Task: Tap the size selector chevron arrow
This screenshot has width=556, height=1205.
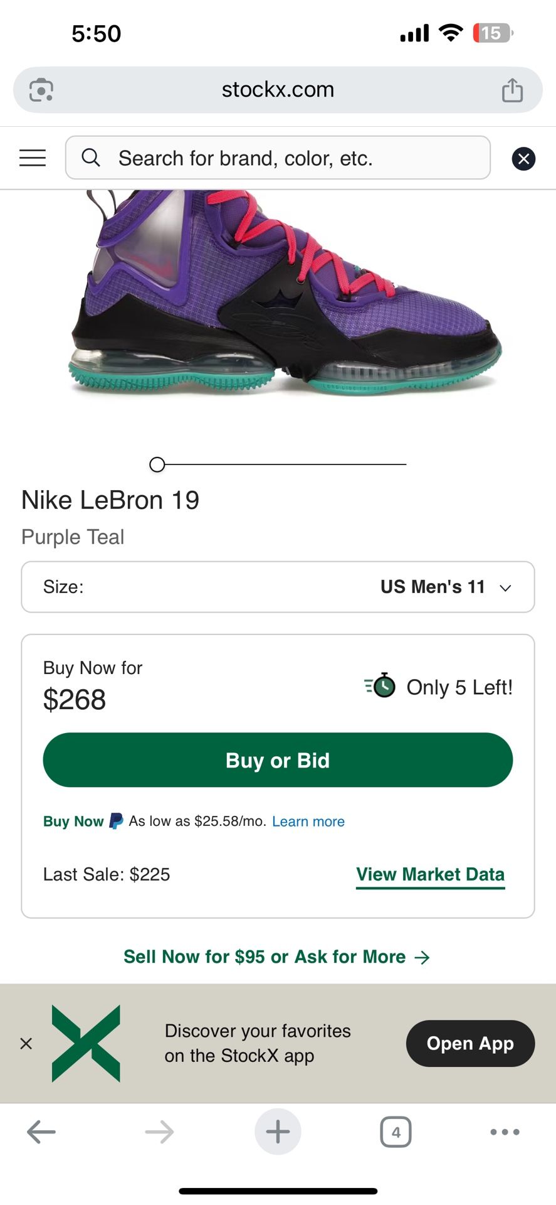Action: 505,588
